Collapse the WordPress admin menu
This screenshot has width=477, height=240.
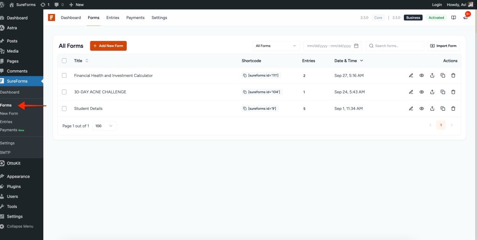tap(20, 227)
